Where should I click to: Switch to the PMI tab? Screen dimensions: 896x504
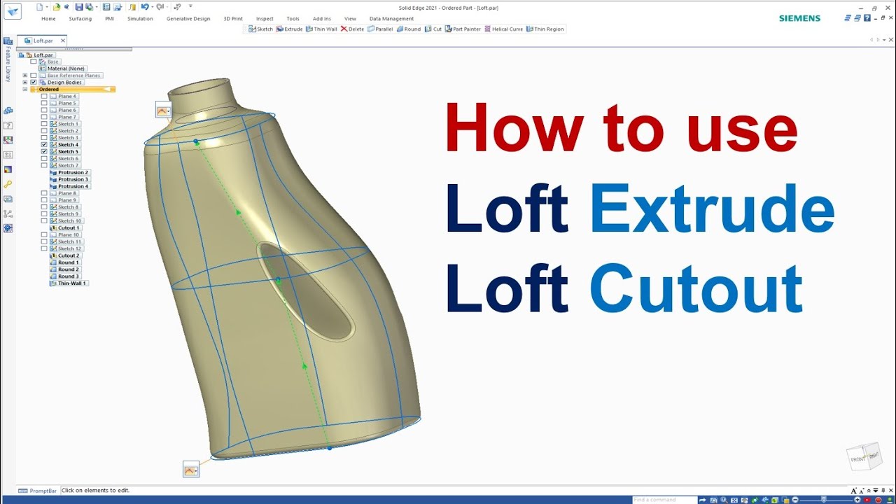(109, 19)
